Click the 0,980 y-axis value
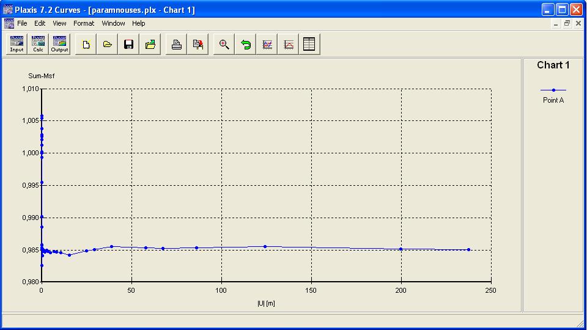This screenshot has height=330, width=587. (x=31, y=282)
